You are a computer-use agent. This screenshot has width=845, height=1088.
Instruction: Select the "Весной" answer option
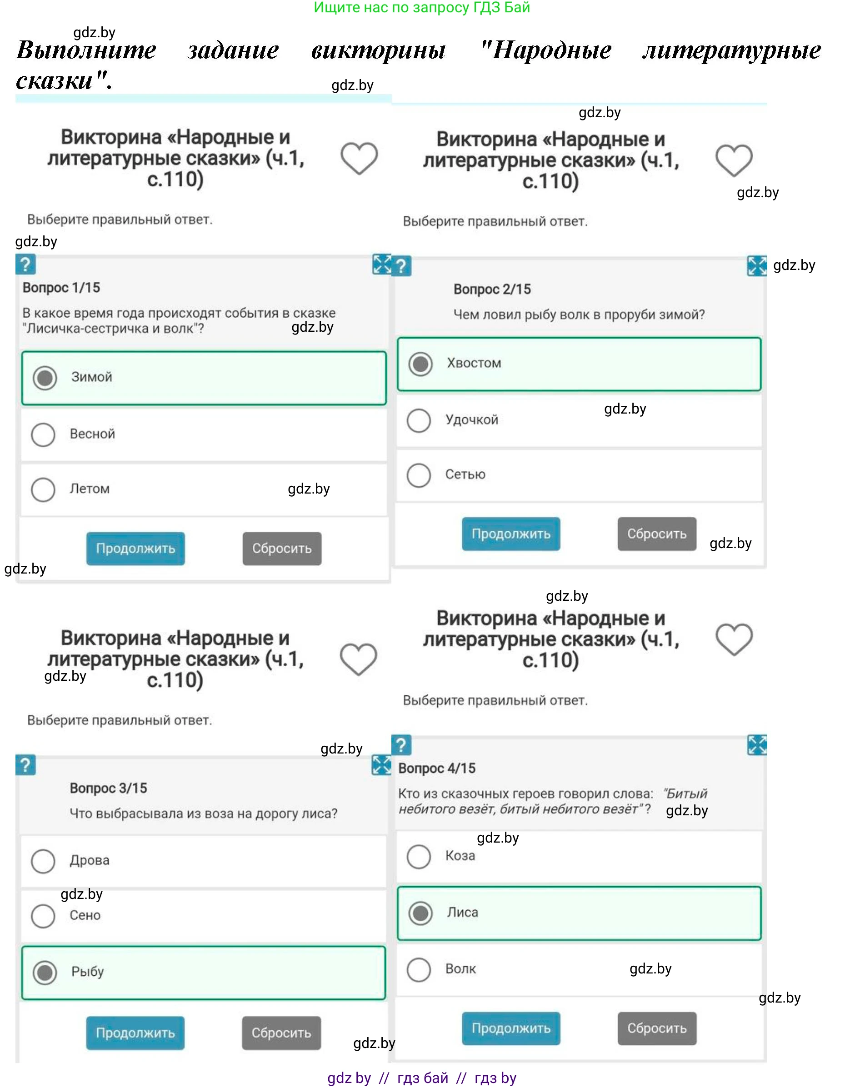coord(43,434)
